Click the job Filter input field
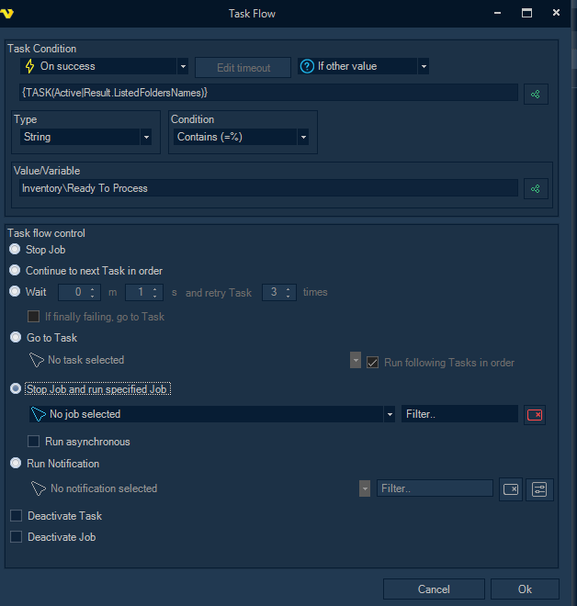 coord(459,415)
